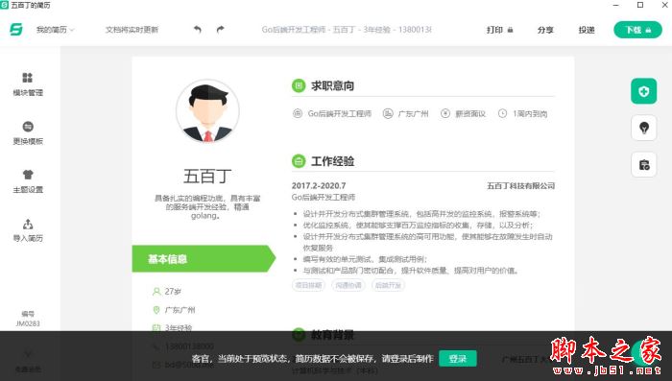Click the bullet line starting 编写有效的单元测试
672x381 pixels.
click(x=365, y=259)
